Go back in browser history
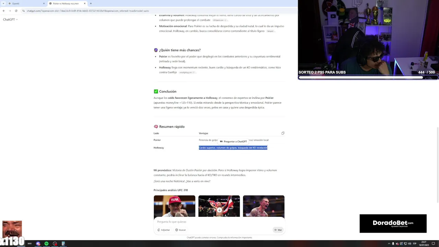439x247 pixels. click(x=4, y=11)
